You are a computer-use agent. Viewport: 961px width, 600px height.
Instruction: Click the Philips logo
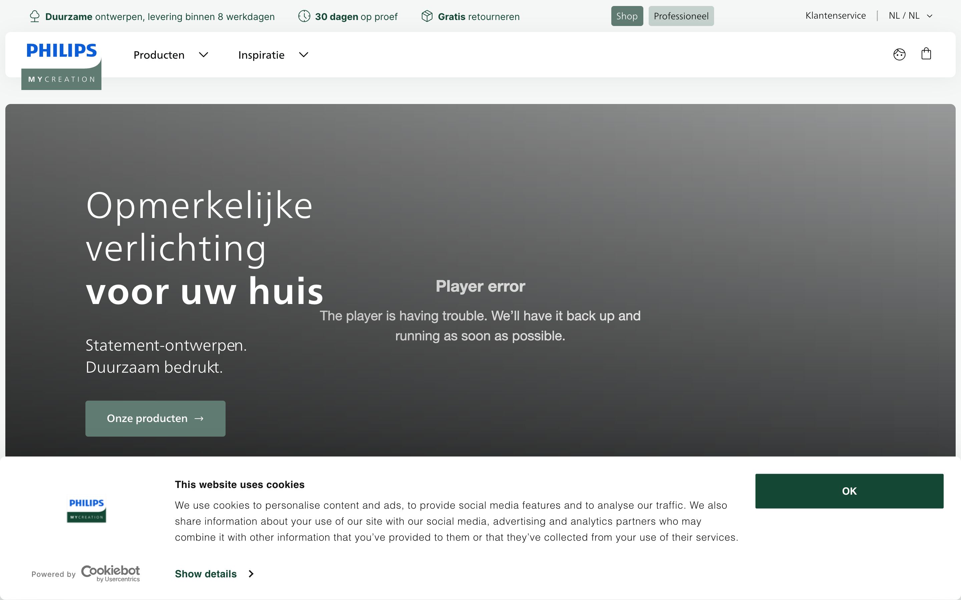pos(61,50)
